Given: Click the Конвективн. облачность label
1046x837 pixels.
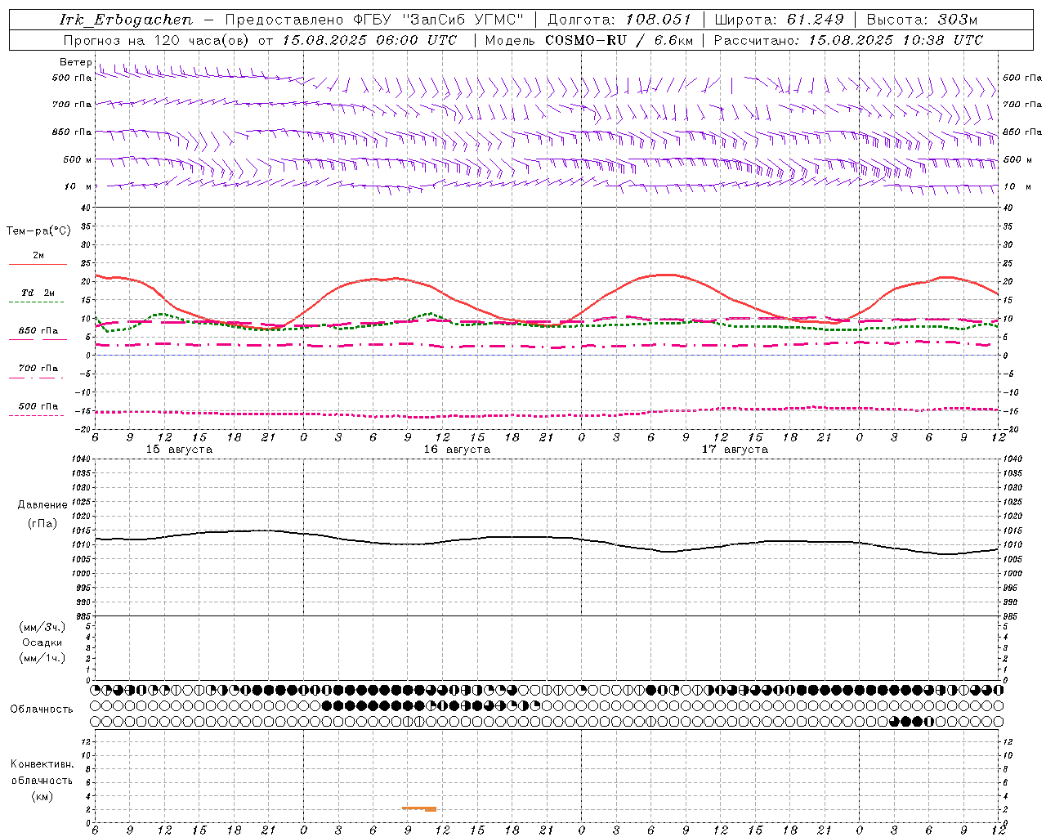Looking at the screenshot, I should point(42,772).
